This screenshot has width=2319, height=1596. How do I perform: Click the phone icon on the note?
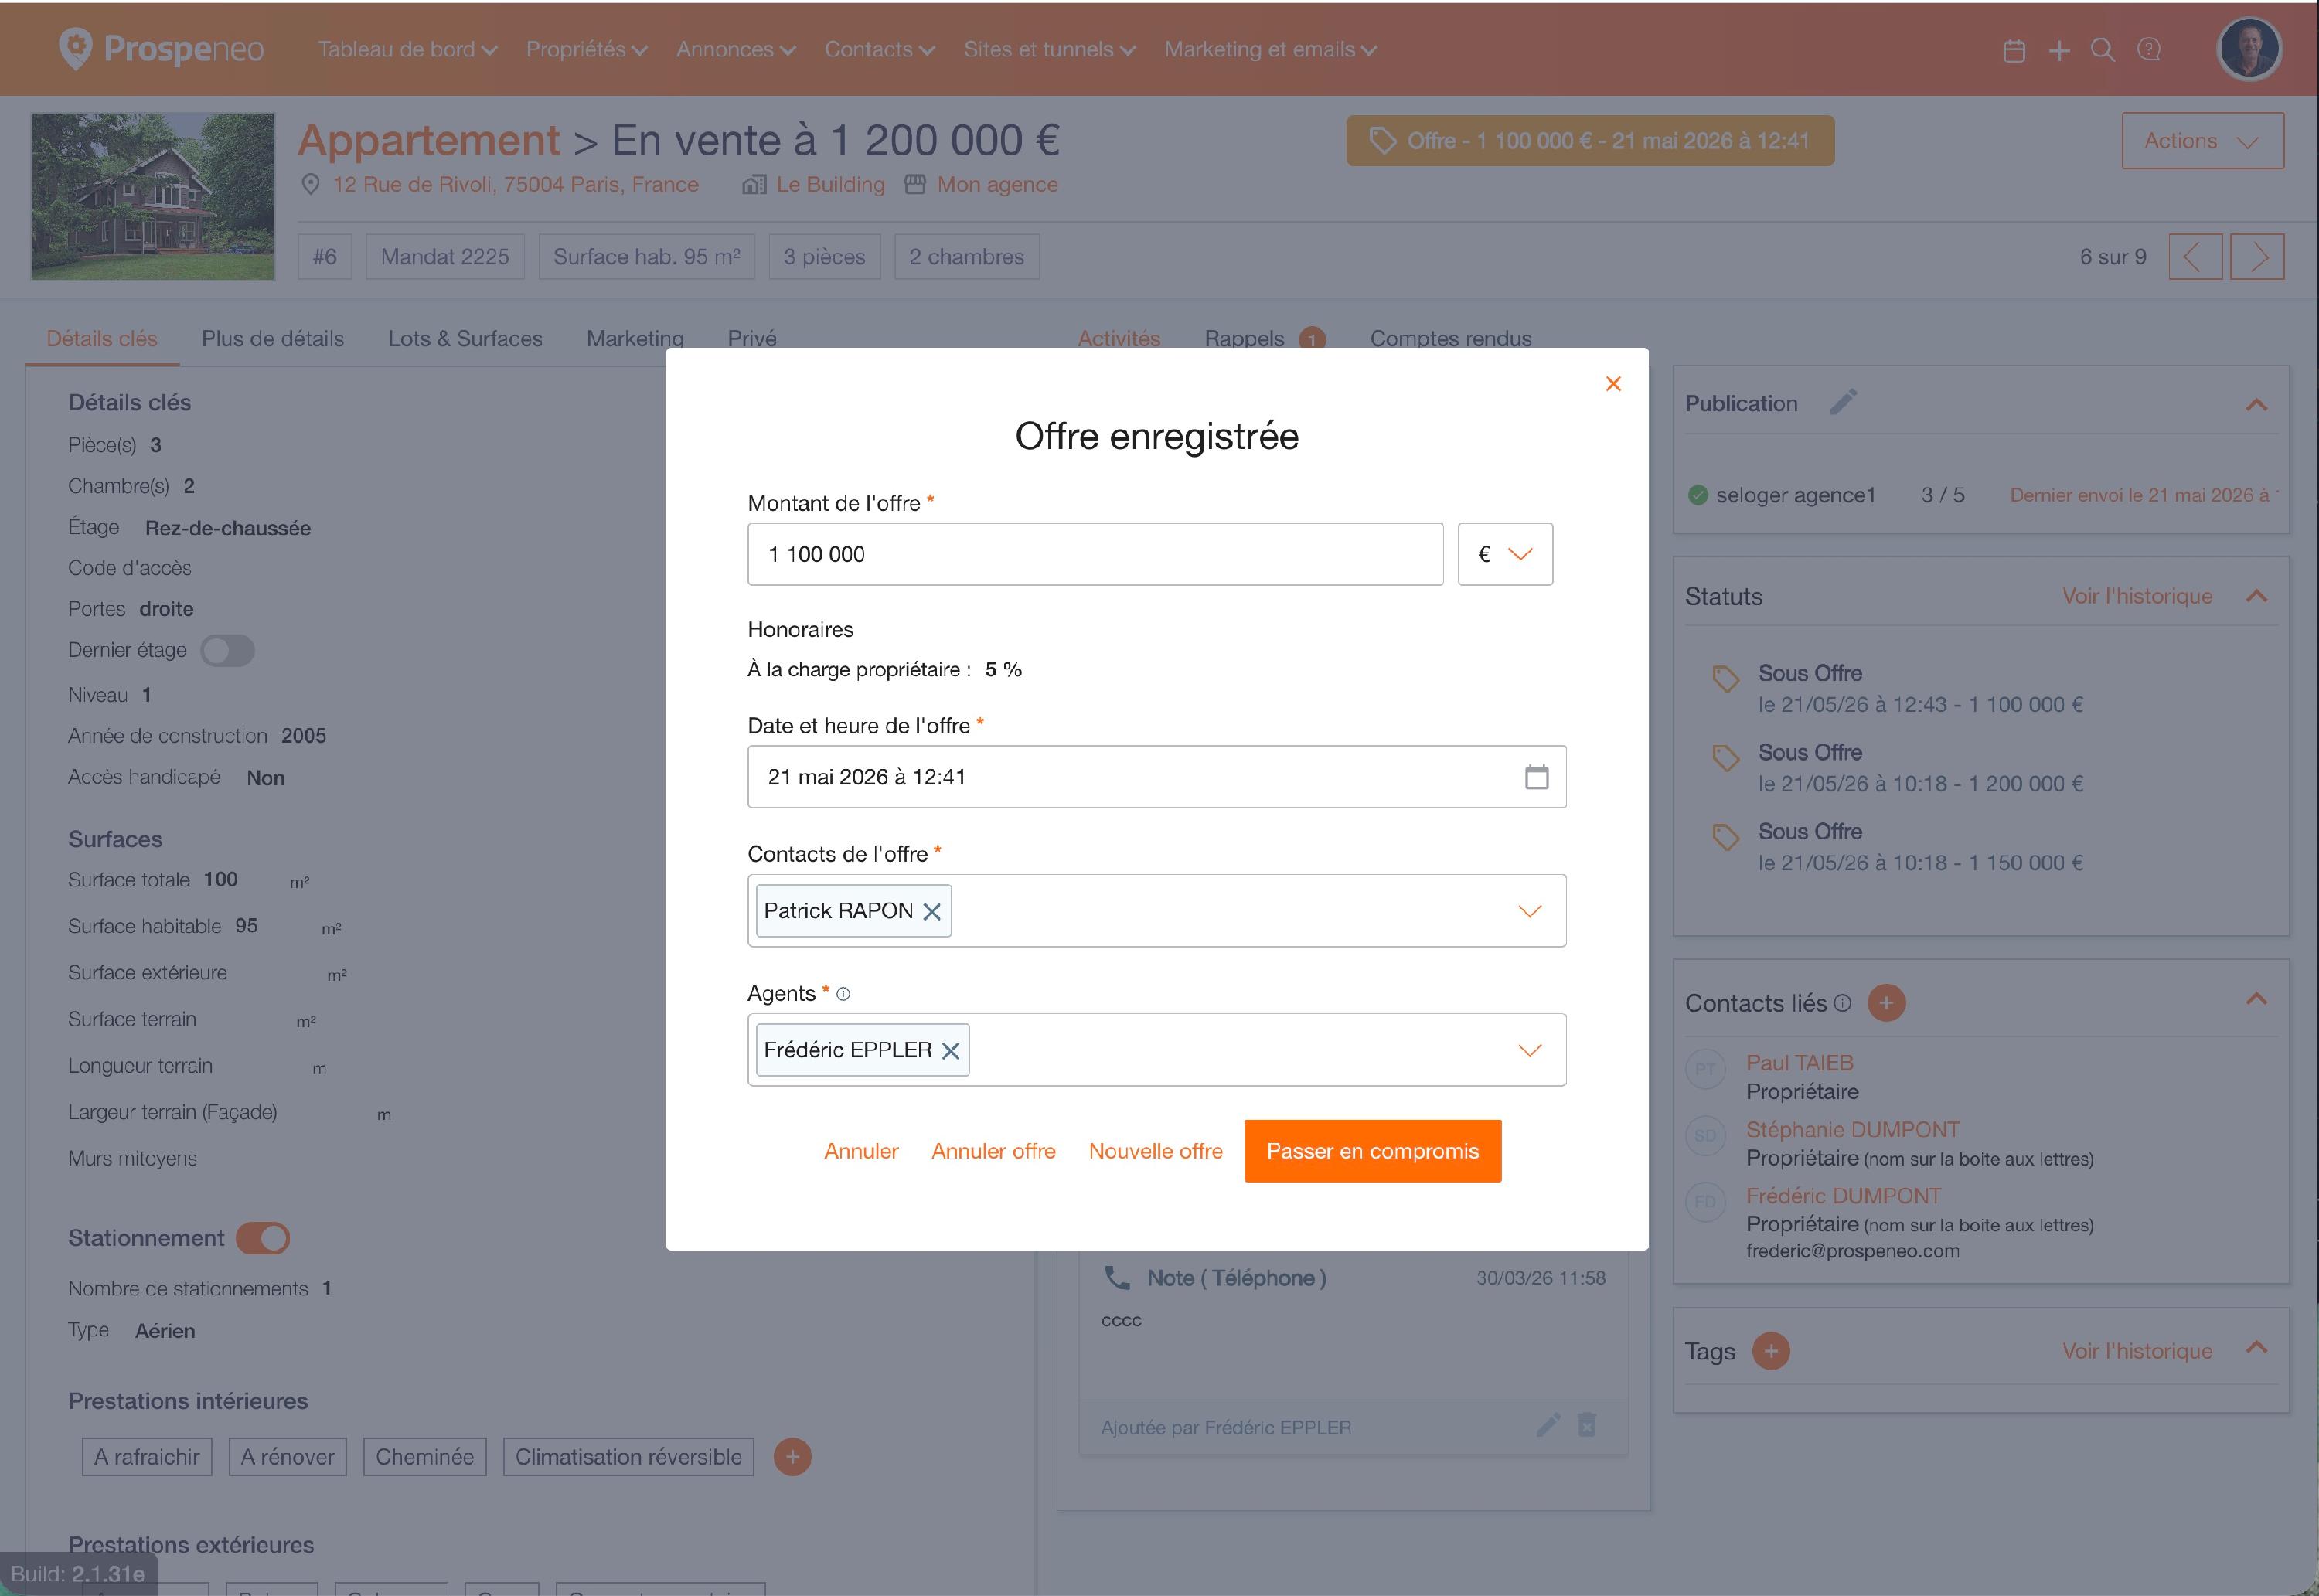click(x=1117, y=1278)
